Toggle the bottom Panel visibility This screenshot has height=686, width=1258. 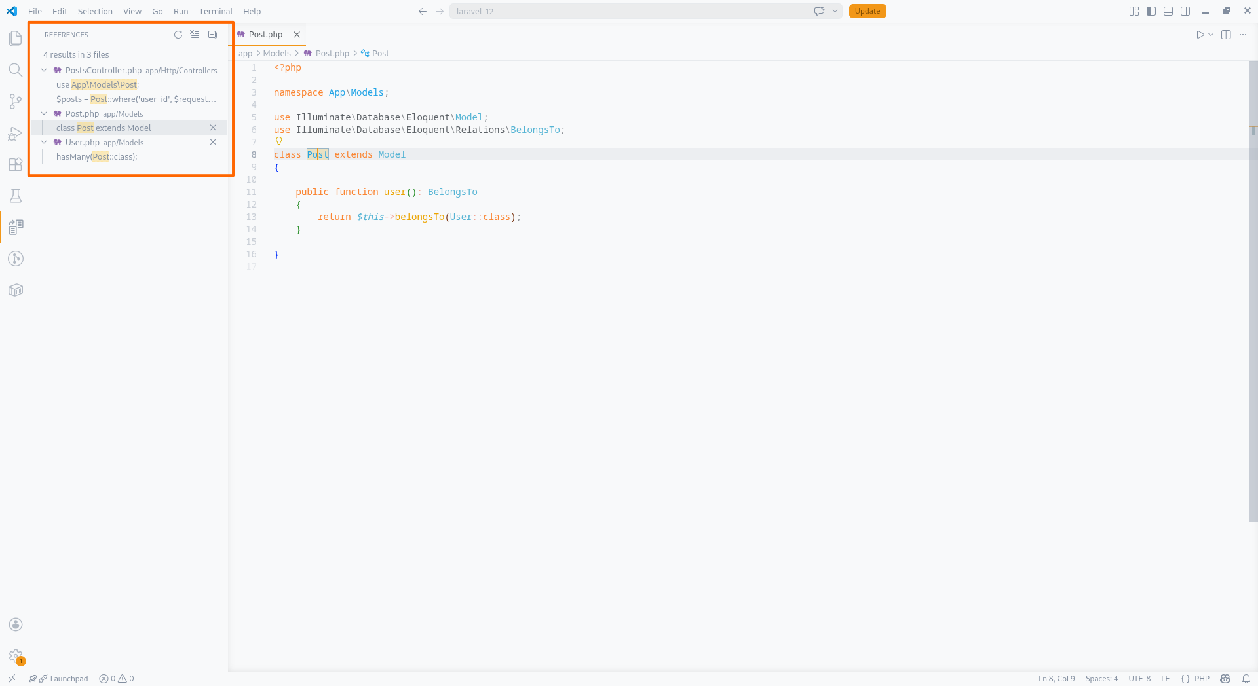point(1168,11)
